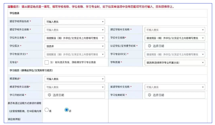Screen dimensions: 215x125
Task: Open the 学科类别 dropdown
Action: [x=175, y=63]
